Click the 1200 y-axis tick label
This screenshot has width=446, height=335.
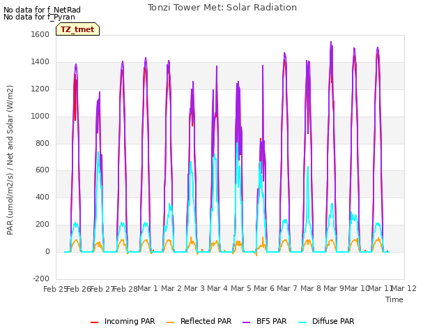[x=40, y=89]
